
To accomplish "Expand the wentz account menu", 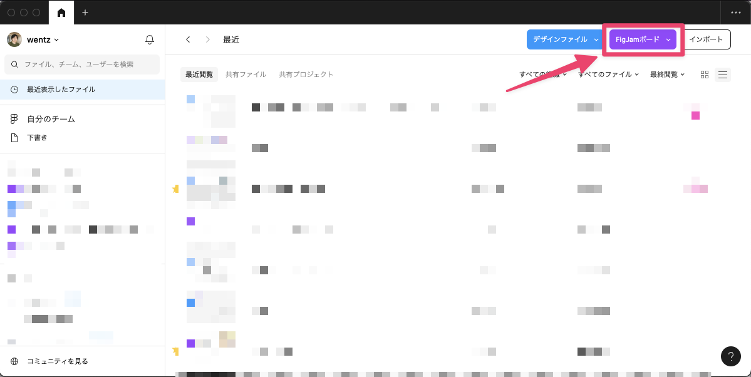I will [42, 39].
